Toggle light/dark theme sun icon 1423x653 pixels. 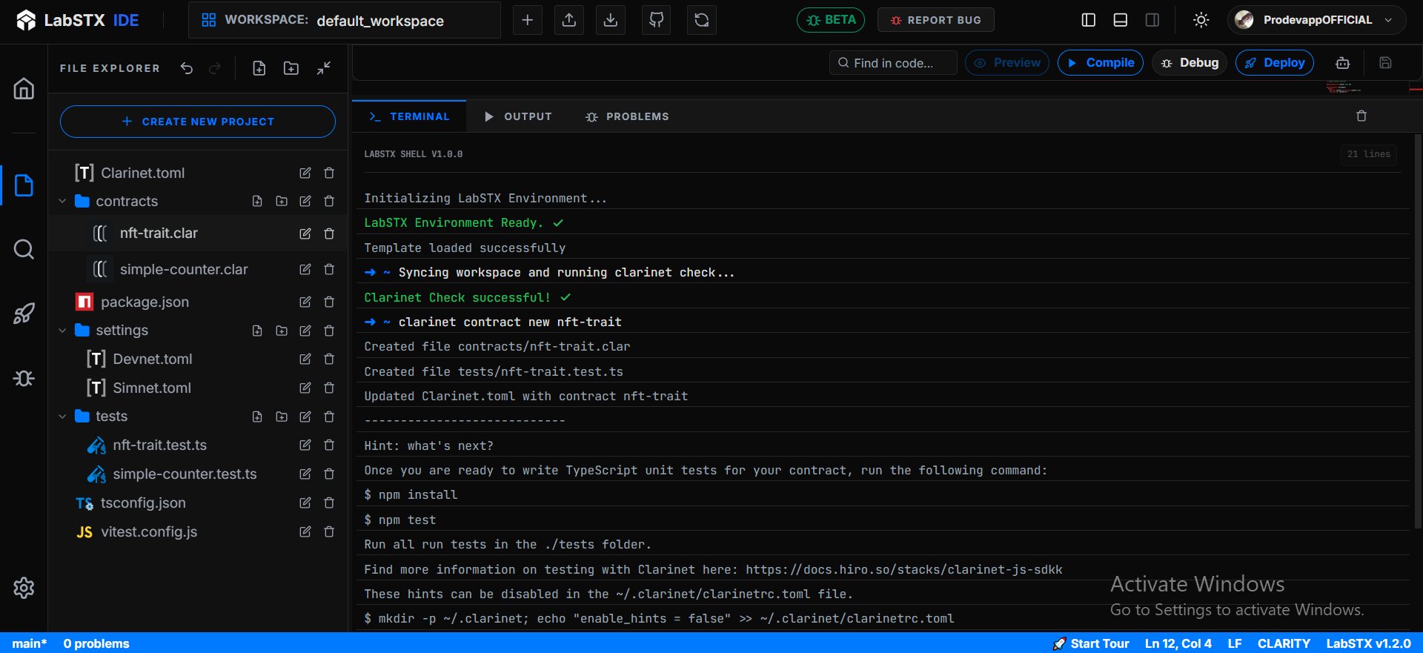pos(1201,20)
